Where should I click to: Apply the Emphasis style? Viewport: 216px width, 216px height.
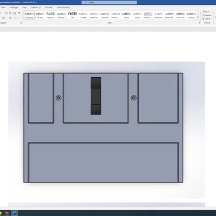(105, 15)
